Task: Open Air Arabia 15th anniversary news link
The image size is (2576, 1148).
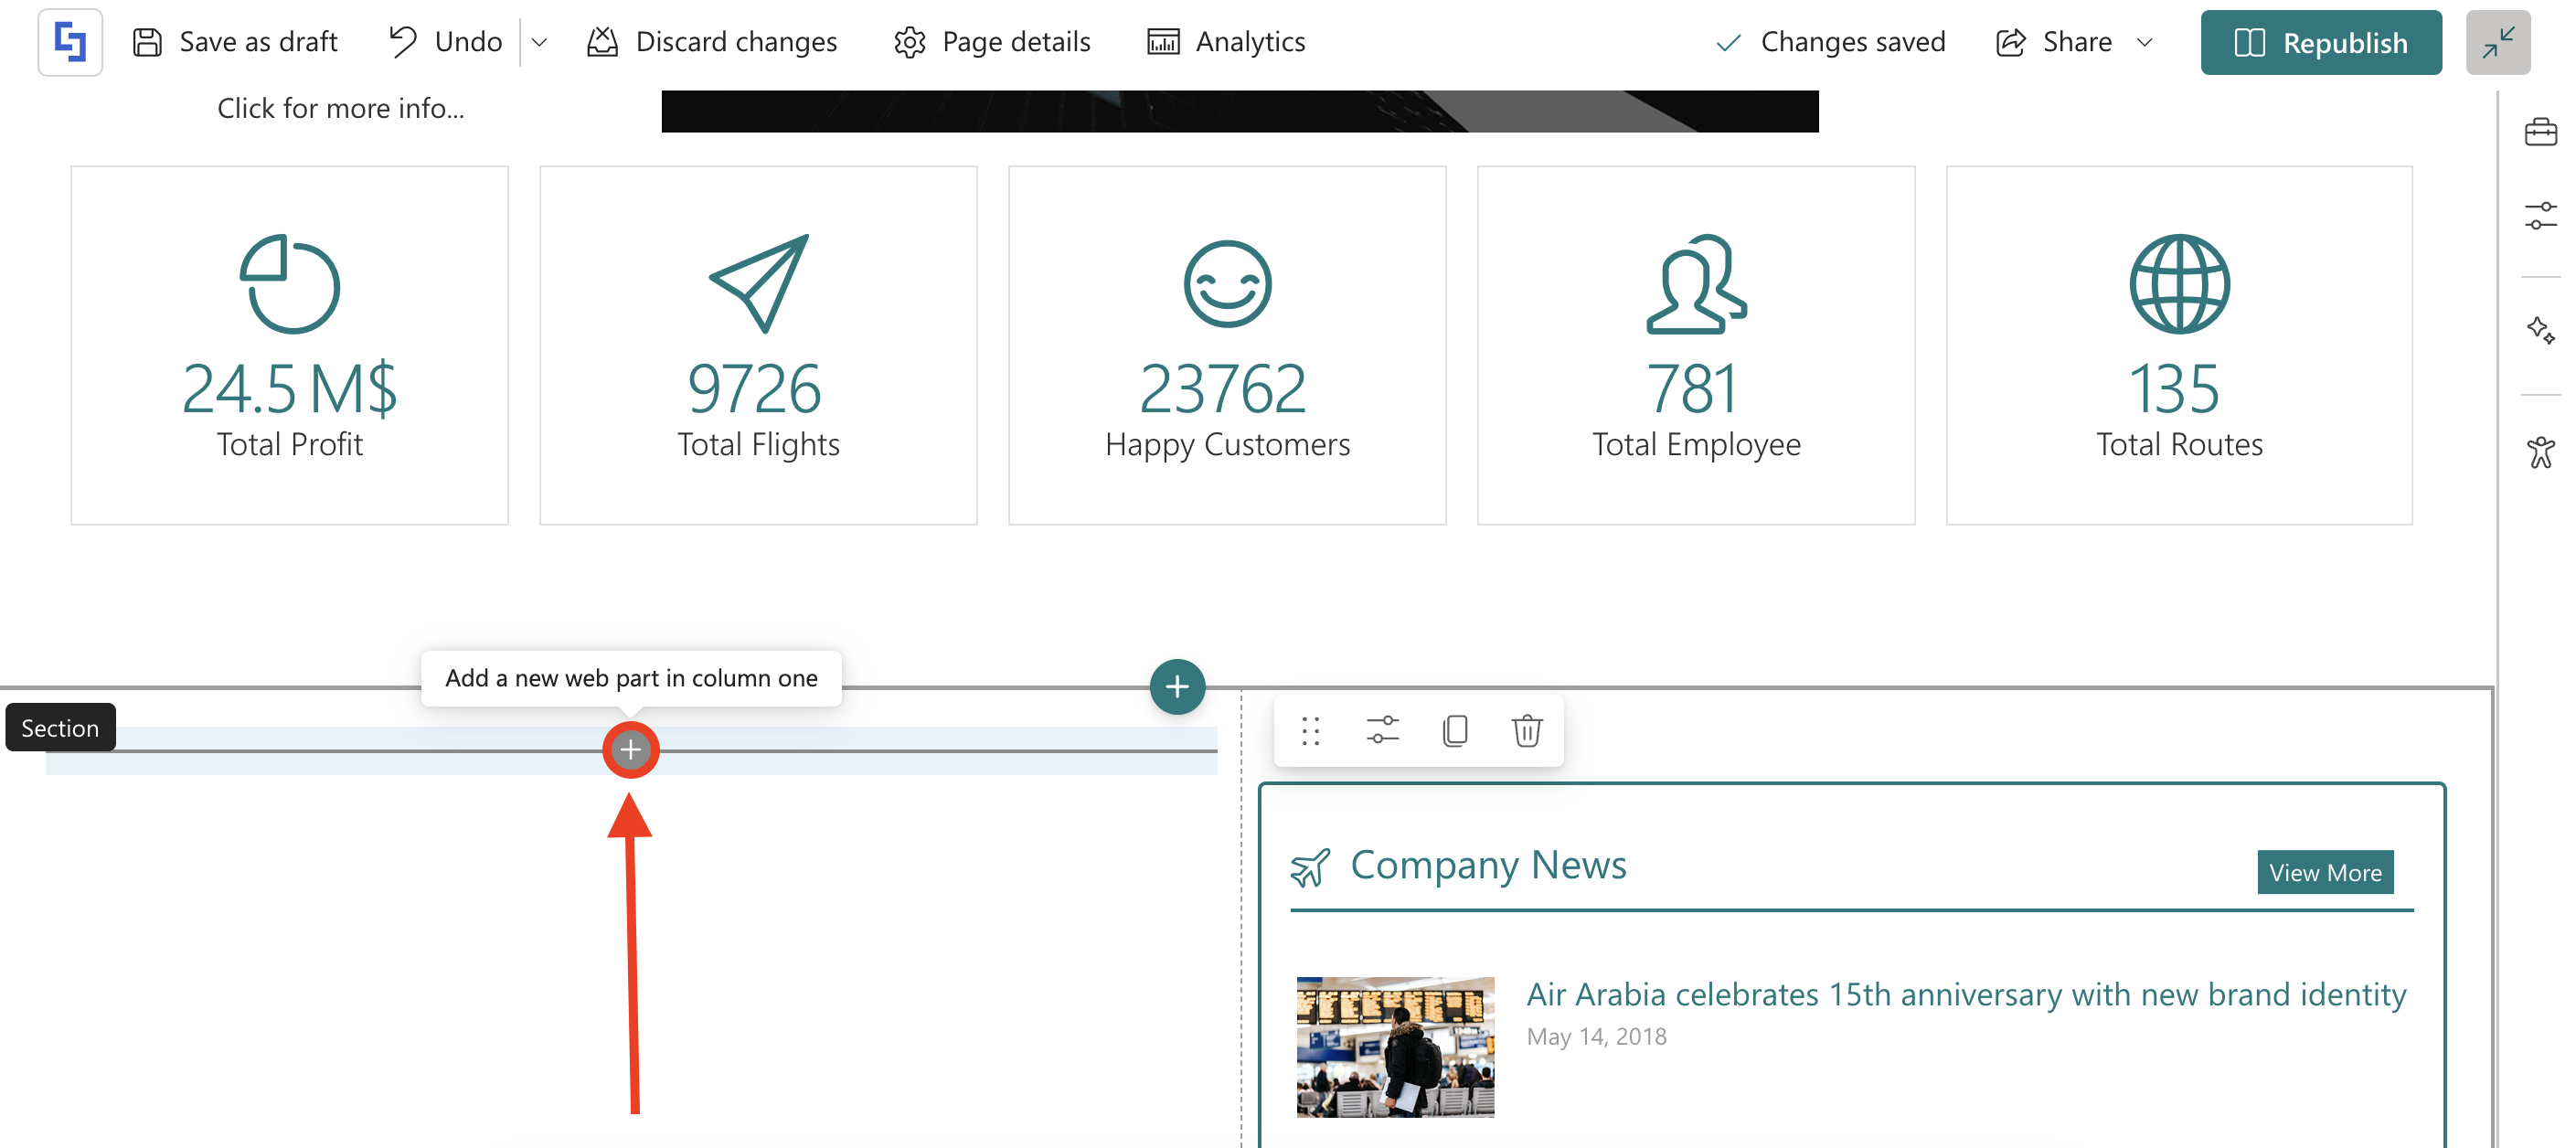Action: 1965,994
